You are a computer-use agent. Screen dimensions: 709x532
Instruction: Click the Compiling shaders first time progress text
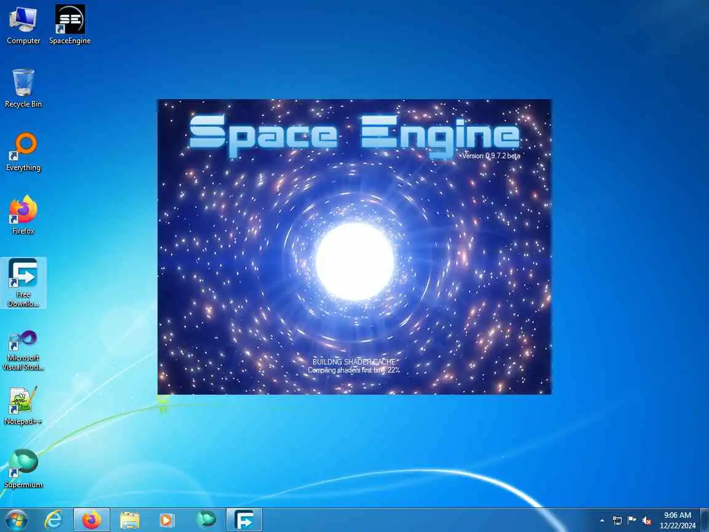click(354, 370)
